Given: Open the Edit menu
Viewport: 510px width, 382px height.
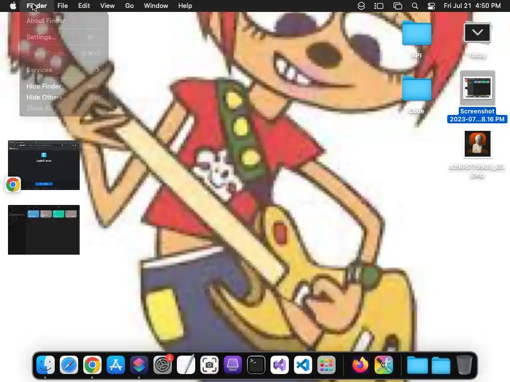Looking at the screenshot, I should 84,6.
